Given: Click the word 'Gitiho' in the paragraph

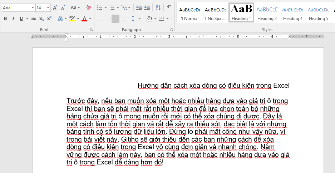Looking at the screenshot, I should pos(130,139).
